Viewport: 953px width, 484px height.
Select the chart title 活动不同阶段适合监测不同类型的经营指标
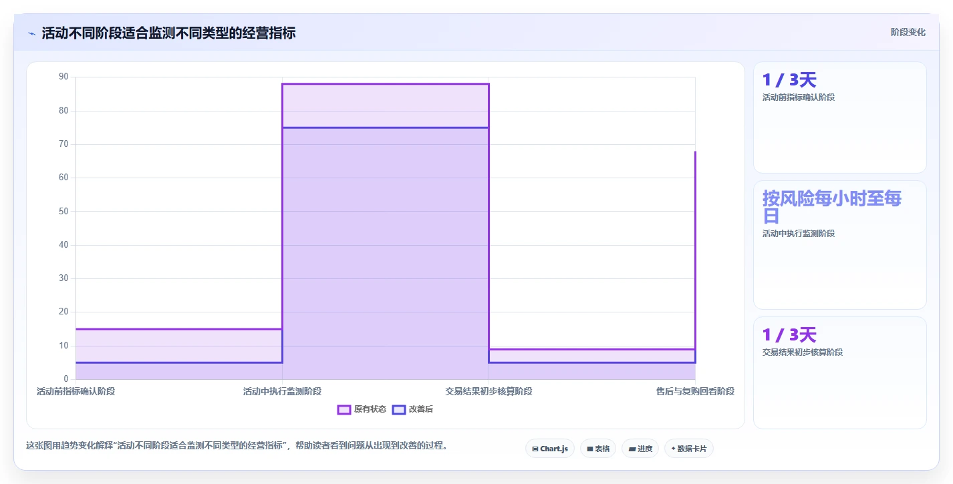pyautogui.click(x=168, y=33)
